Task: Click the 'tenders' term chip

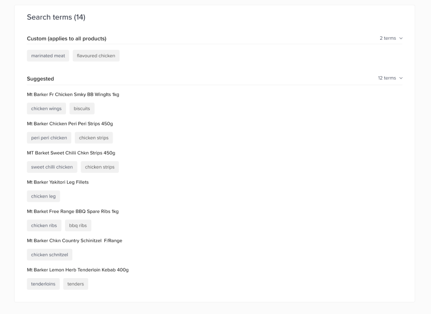Action: 76,284
